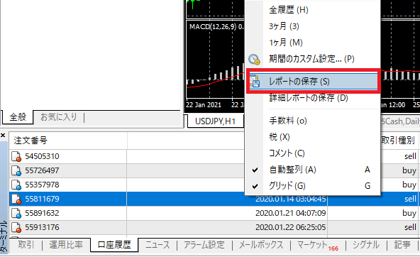
Task: Click order icon for 54505310
Action: (x=16, y=156)
